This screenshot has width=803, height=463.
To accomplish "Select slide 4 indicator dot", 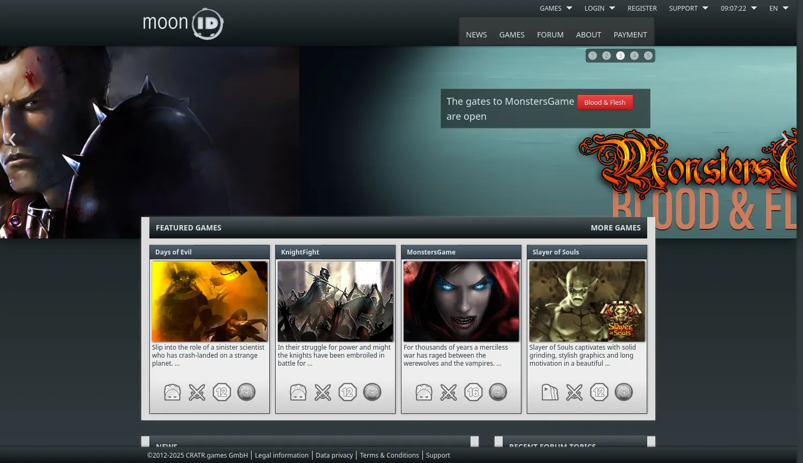I will [x=634, y=56].
